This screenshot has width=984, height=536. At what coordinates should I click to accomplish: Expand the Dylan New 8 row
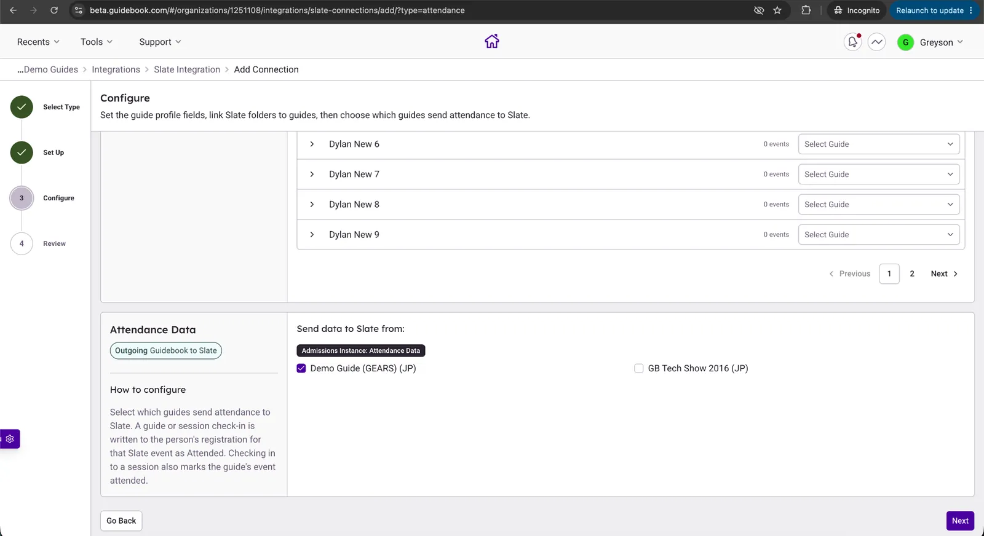tap(312, 204)
